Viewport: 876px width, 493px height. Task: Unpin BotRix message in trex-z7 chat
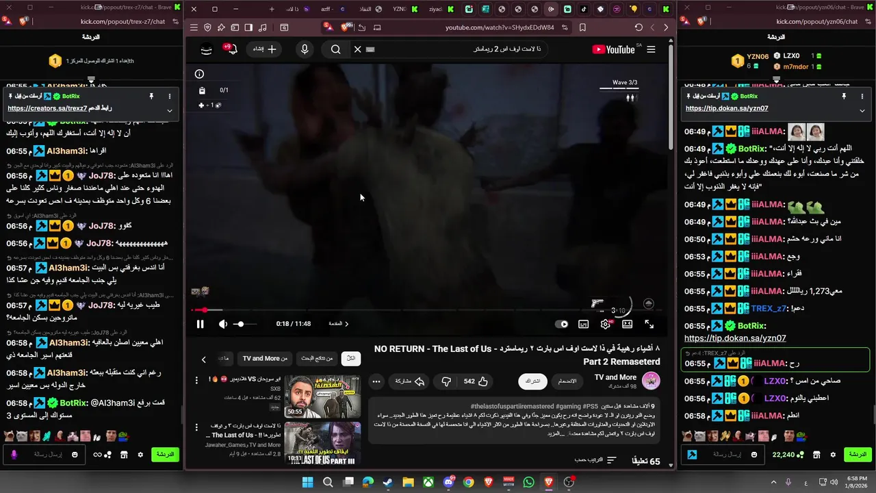tap(151, 97)
